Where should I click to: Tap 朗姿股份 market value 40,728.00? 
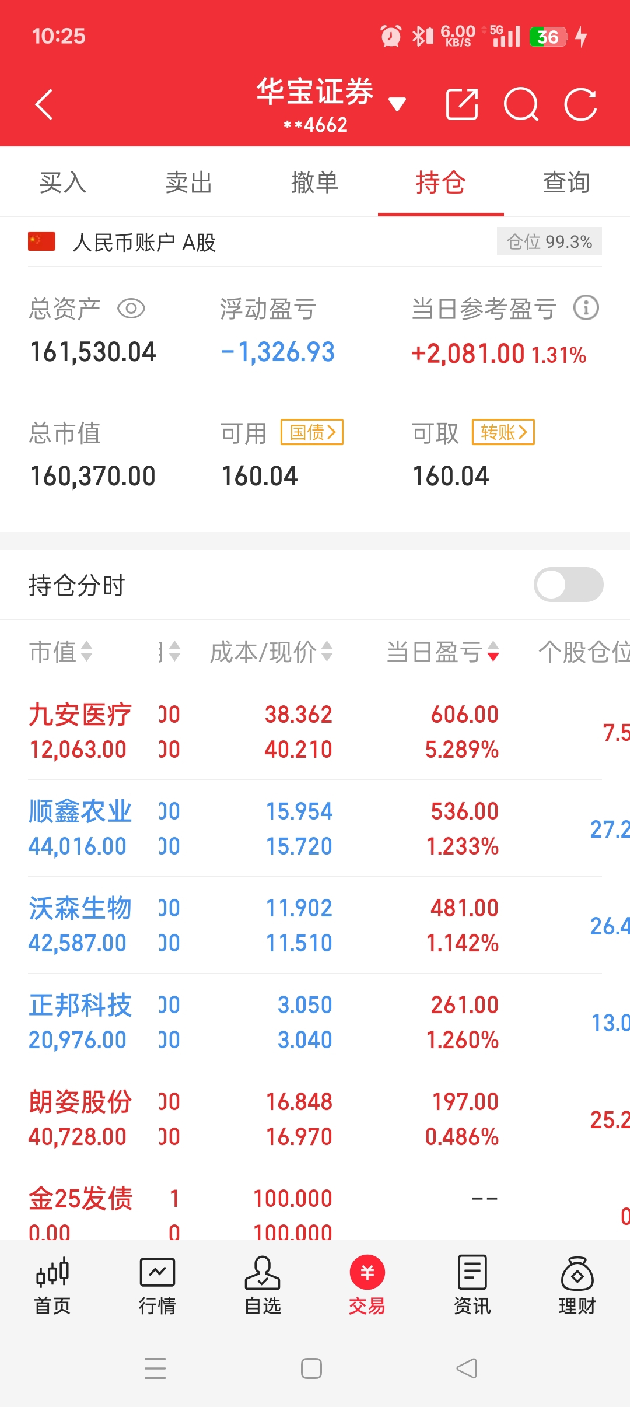(78, 1136)
